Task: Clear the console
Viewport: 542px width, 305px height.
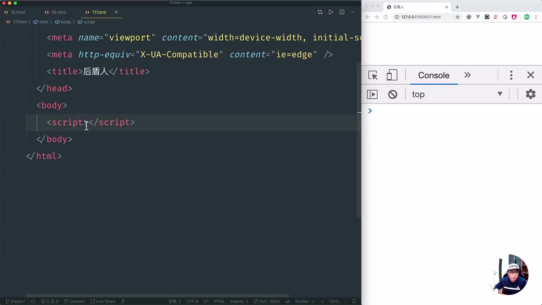Action: (x=393, y=94)
